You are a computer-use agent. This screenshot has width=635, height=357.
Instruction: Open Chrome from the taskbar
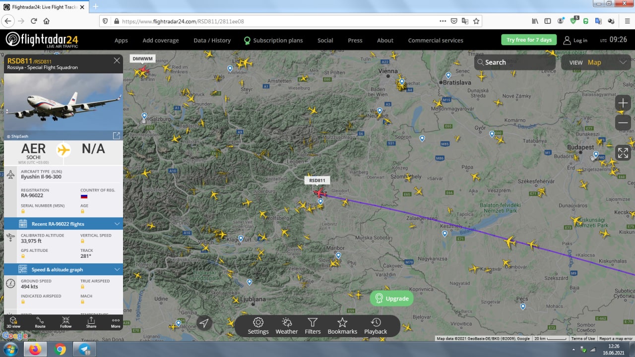coord(60,349)
